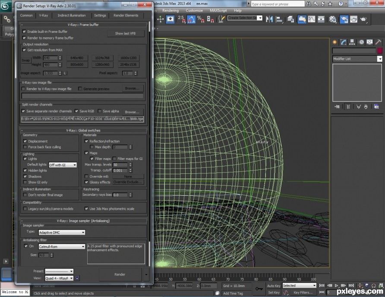Toggle Render to memory frame buffer
Image resolution: width=385 pixels, height=297 pixels.
[24, 38]
